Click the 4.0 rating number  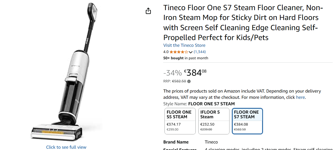point(166,52)
